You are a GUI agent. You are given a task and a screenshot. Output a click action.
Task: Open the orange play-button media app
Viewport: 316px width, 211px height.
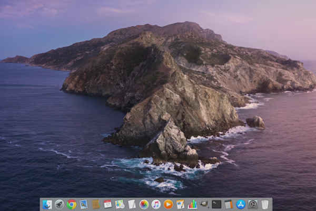point(168,205)
